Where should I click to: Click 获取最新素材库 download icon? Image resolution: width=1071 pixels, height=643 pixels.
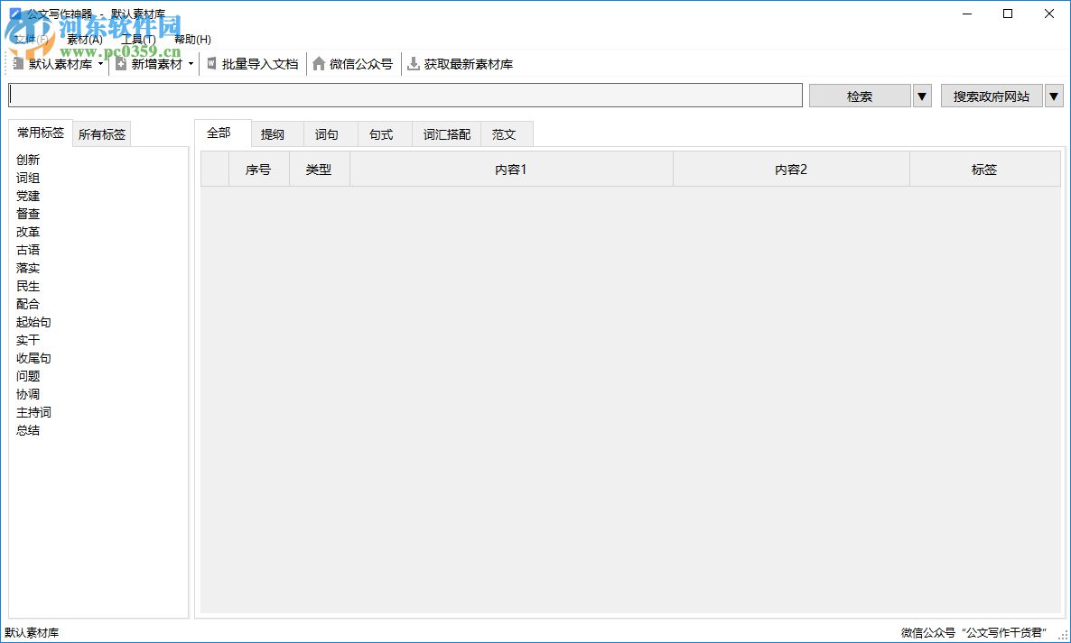414,63
